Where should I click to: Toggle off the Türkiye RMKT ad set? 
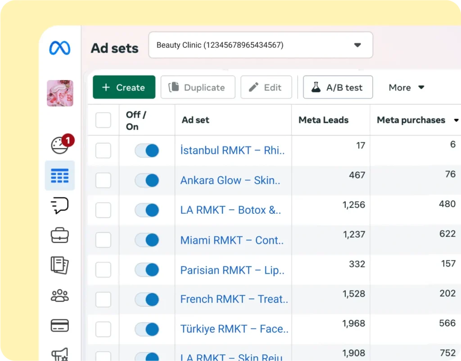[x=147, y=329]
